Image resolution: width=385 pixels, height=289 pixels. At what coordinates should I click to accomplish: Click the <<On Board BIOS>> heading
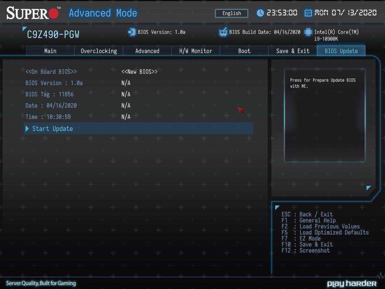click(x=51, y=72)
